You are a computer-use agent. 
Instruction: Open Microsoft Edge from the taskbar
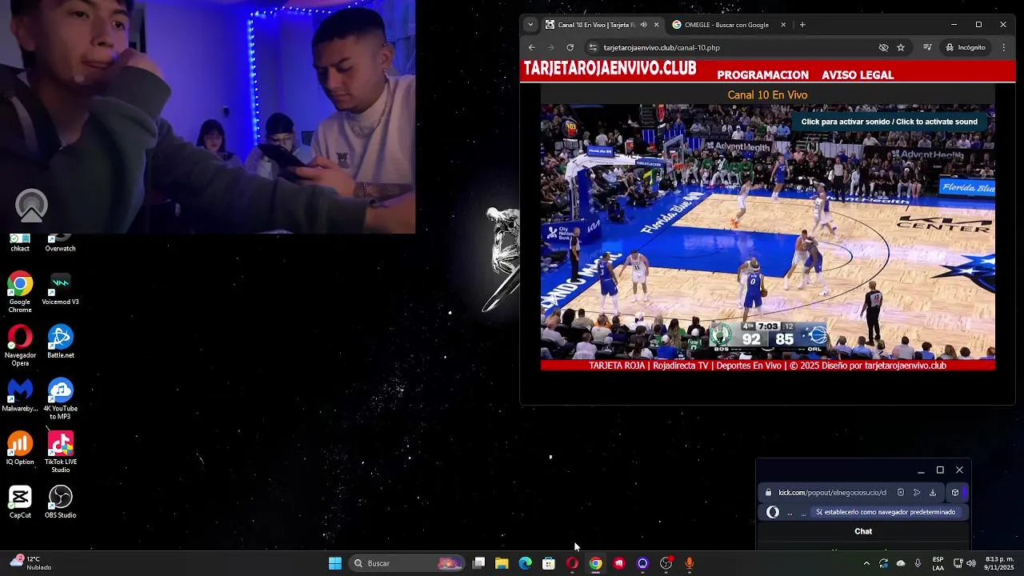525,563
